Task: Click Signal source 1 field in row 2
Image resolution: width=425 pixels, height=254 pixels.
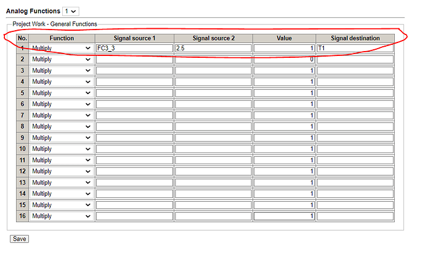Action: click(x=134, y=60)
